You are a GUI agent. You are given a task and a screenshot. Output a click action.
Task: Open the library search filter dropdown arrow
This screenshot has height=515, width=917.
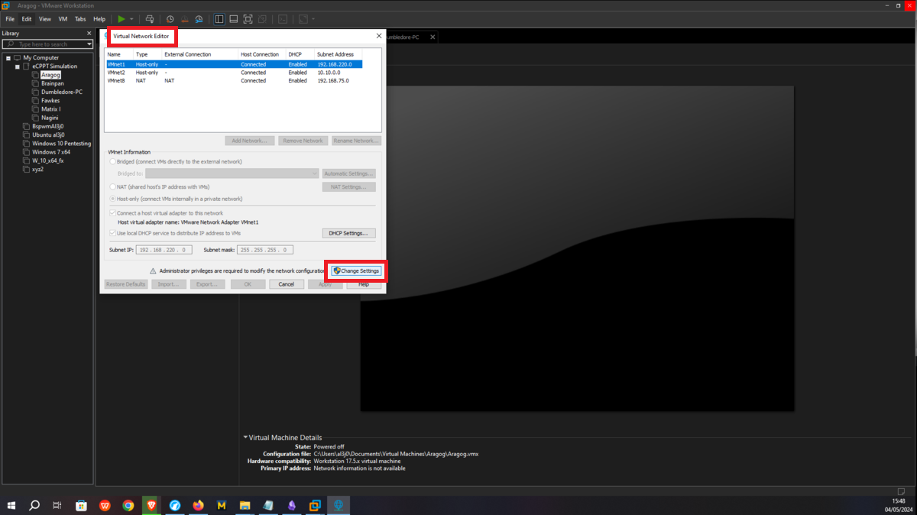89,44
